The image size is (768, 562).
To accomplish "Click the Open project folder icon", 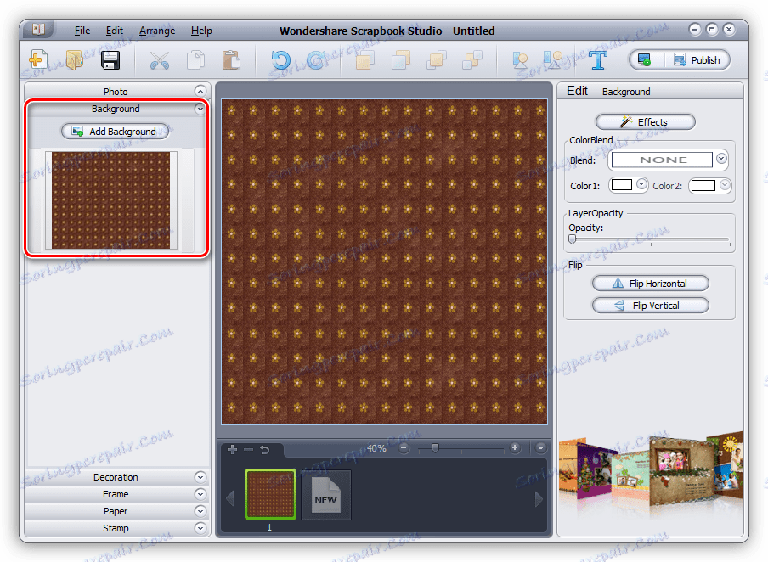I will click(74, 61).
